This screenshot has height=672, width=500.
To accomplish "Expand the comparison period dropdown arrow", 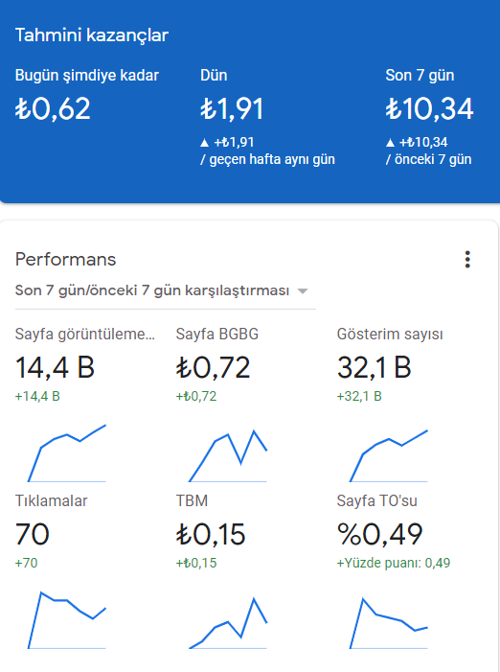I will (303, 291).
